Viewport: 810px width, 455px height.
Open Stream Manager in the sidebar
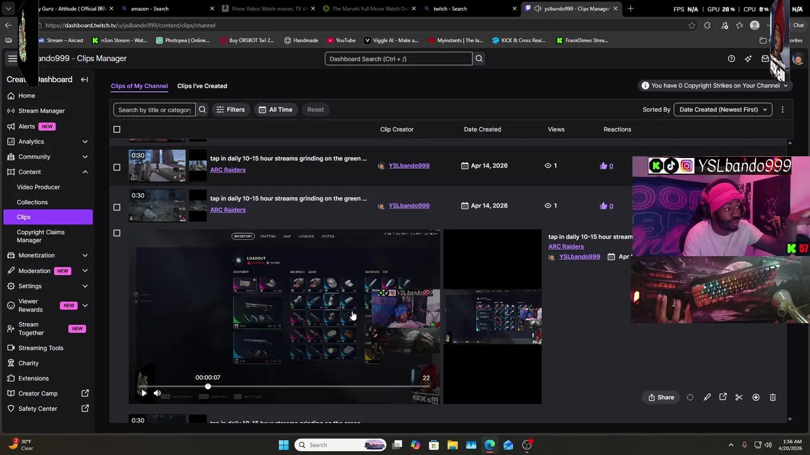tap(41, 111)
